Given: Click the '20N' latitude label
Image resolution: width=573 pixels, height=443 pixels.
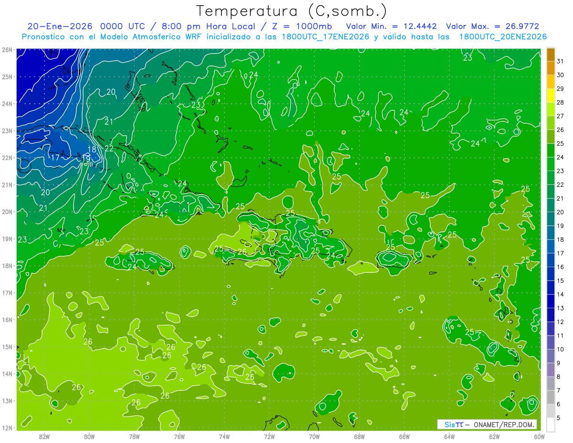Looking at the screenshot, I should 7,212.
